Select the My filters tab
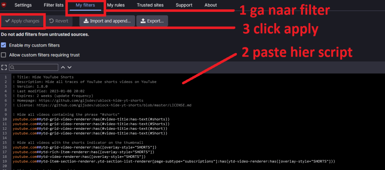Screen dimensions: 385x170 pos(85,5)
